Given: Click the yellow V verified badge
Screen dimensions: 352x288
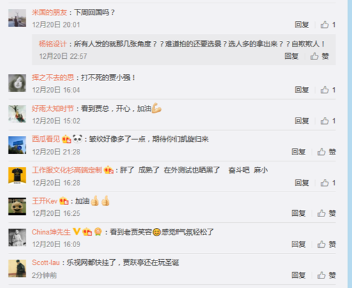Looking at the screenshot, I should point(77,232).
